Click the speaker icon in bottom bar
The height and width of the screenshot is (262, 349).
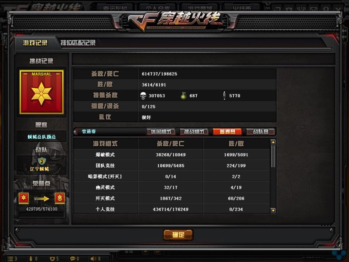pyautogui.click(x=92, y=259)
